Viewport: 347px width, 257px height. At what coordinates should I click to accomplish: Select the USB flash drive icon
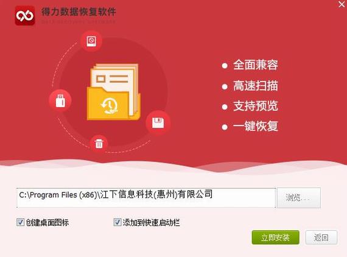60,100
